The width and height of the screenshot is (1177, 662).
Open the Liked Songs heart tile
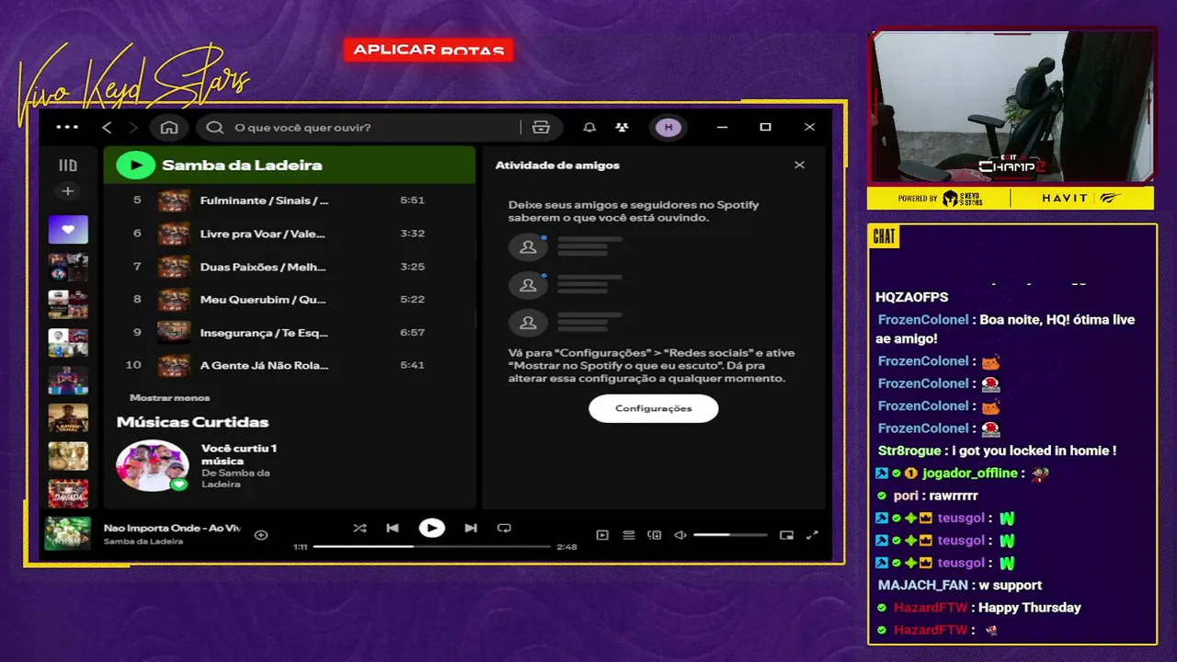tap(68, 229)
